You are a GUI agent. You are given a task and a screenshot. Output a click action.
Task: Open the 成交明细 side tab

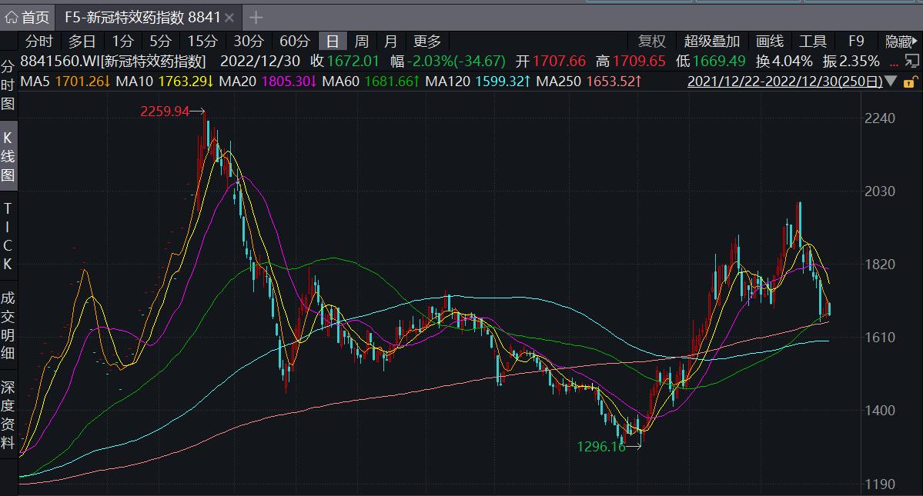point(8,325)
